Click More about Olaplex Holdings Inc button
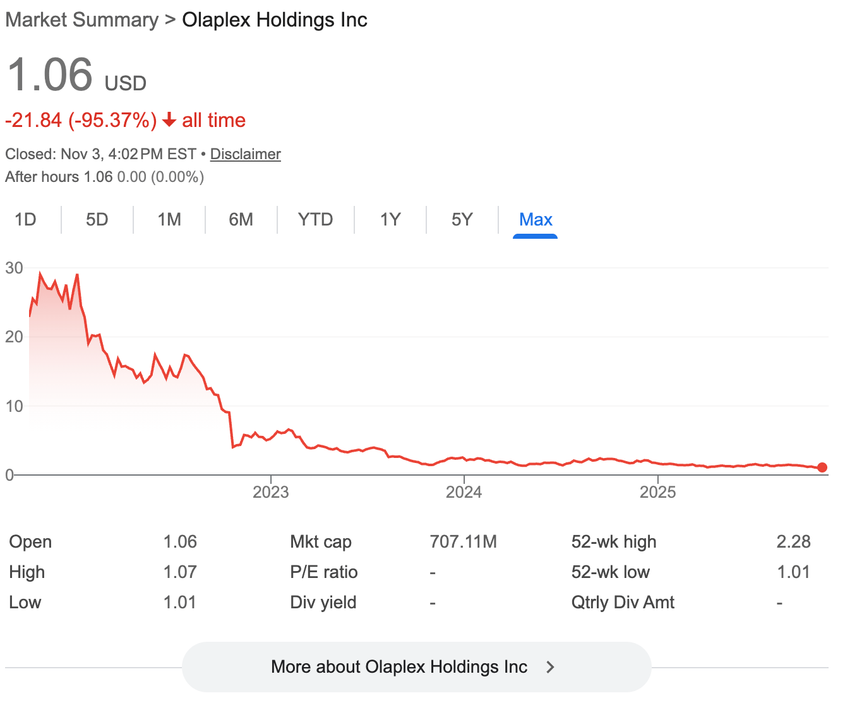This screenshot has height=710, width=845. click(x=399, y=667)
